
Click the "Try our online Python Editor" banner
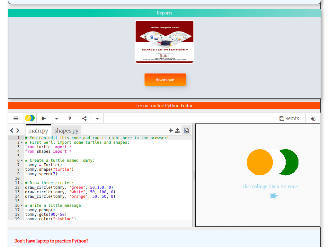tap(164, 105)
